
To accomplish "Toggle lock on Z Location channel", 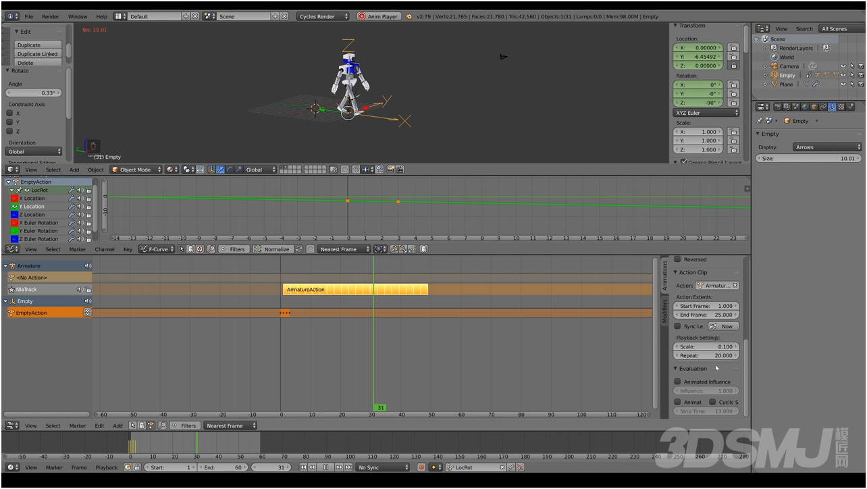I will tap(88, 215).
